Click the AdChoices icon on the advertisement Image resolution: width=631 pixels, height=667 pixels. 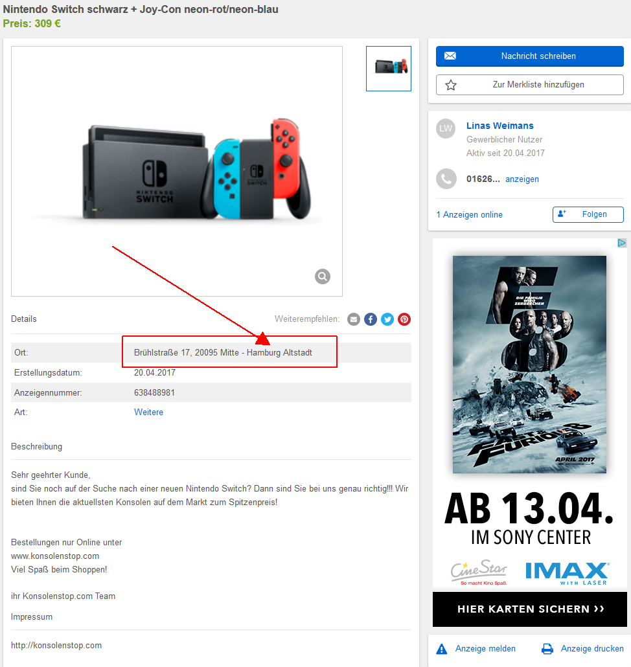click(622, 243)
